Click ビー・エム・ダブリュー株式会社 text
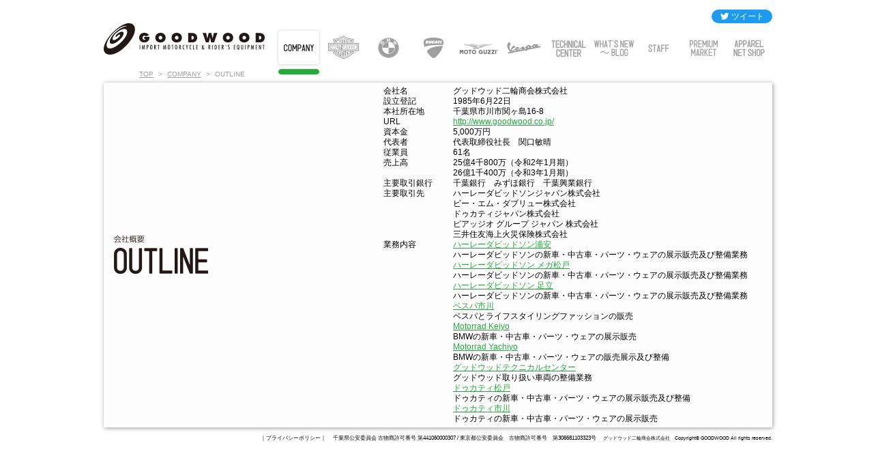876x452 pixels. tap(514, 203)
